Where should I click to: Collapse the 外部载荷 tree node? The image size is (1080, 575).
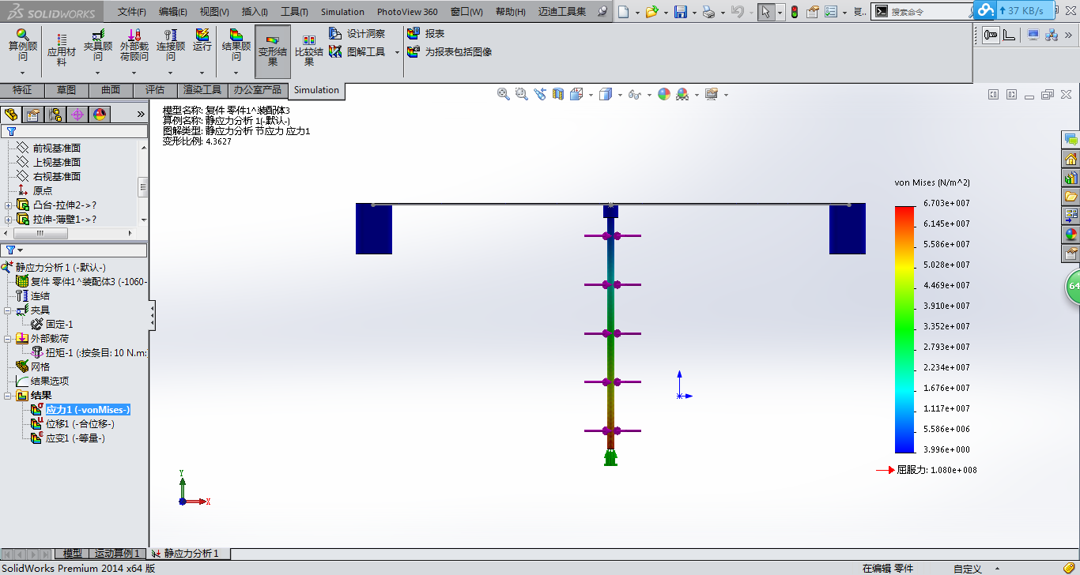[7, 339]
